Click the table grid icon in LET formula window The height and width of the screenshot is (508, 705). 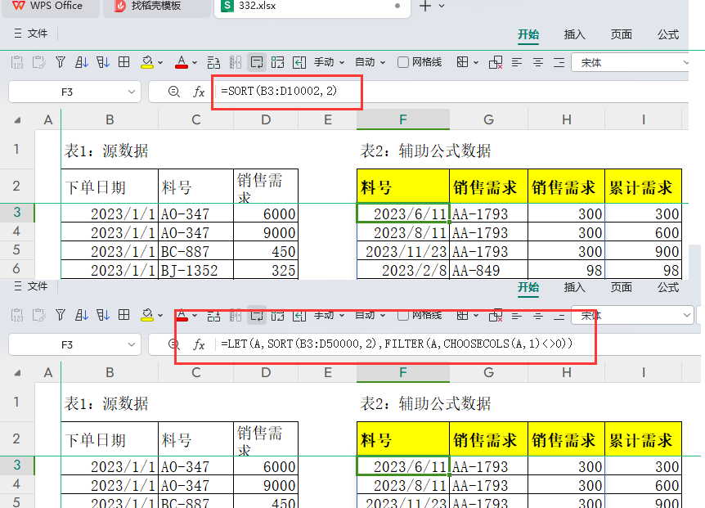123,315
